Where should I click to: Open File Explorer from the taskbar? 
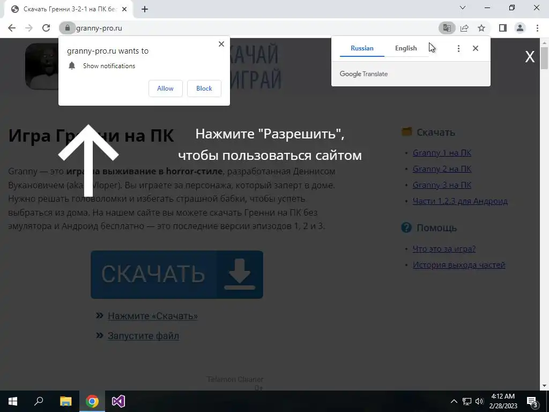(x=65, y=401)
